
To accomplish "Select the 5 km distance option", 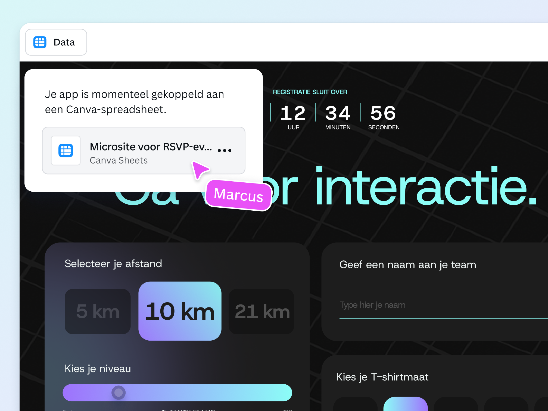I will point(98,312).
